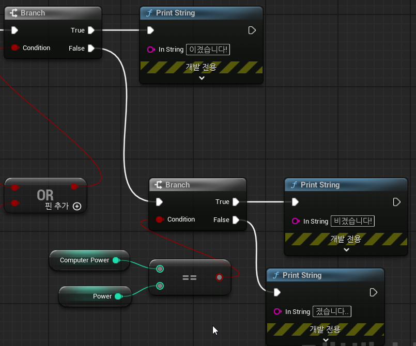Screen dimensions: 416x346
Task: Edit the '비겼습니다!' In String text field
Action: [x=352, y=221]
